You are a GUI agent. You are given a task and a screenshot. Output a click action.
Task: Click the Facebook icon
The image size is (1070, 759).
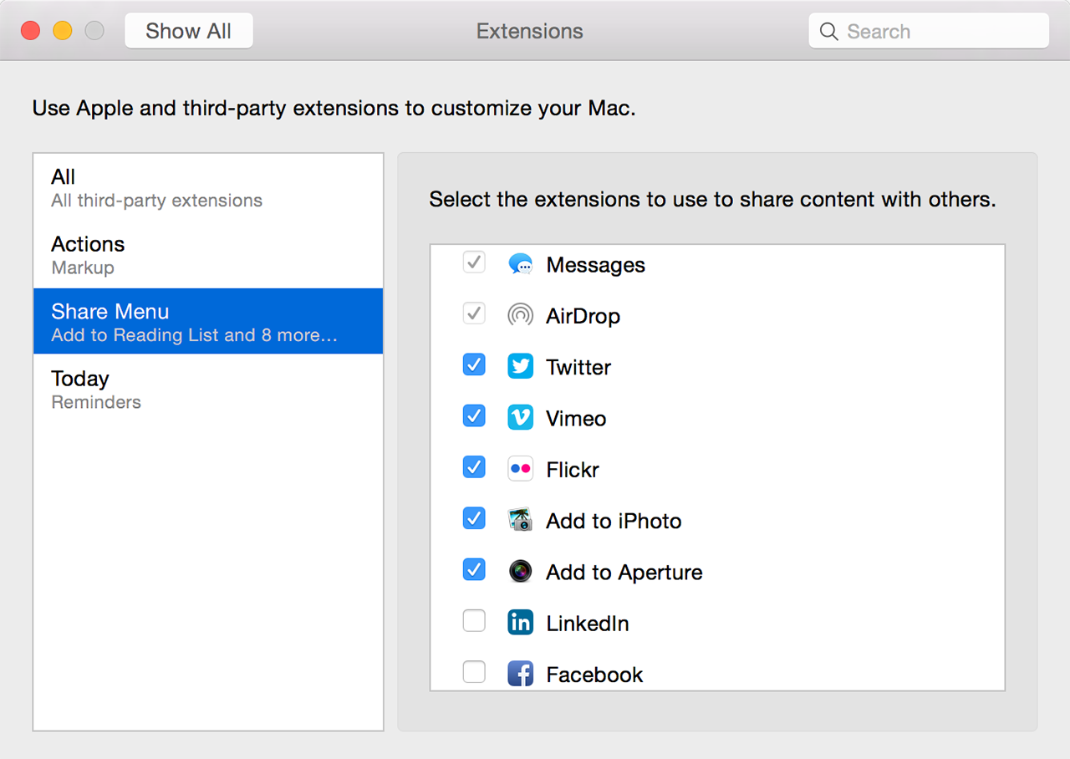520,673
